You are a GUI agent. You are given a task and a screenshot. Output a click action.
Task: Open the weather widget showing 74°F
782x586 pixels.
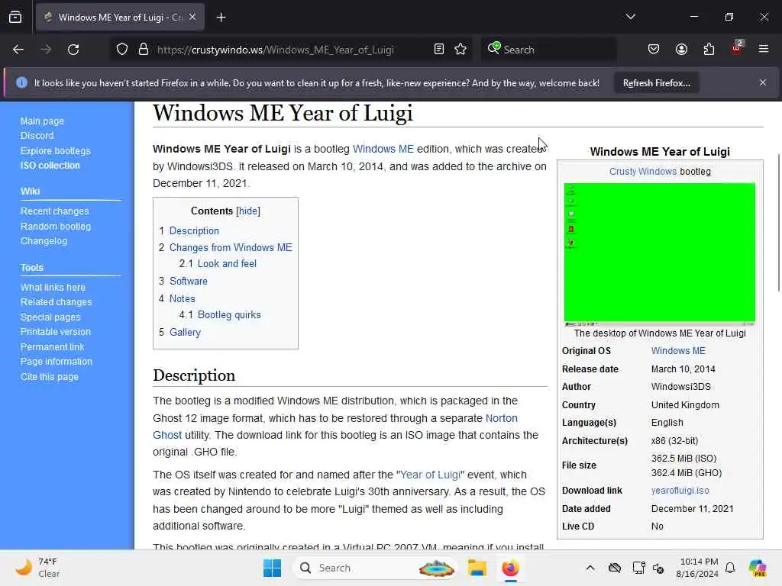[37, 568]
